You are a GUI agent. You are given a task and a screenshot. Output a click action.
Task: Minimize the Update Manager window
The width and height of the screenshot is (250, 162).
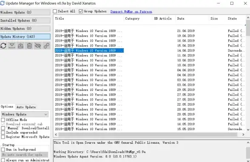219,3
